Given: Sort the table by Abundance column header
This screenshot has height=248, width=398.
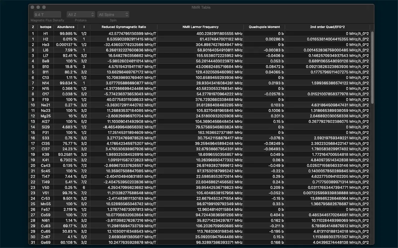Looking at the screenshot, I should coord(66,27).
